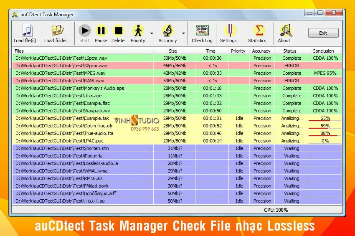Screen dimensions: 355x236
Task: Select the True-audio.tta row
Action: [177, 133]
